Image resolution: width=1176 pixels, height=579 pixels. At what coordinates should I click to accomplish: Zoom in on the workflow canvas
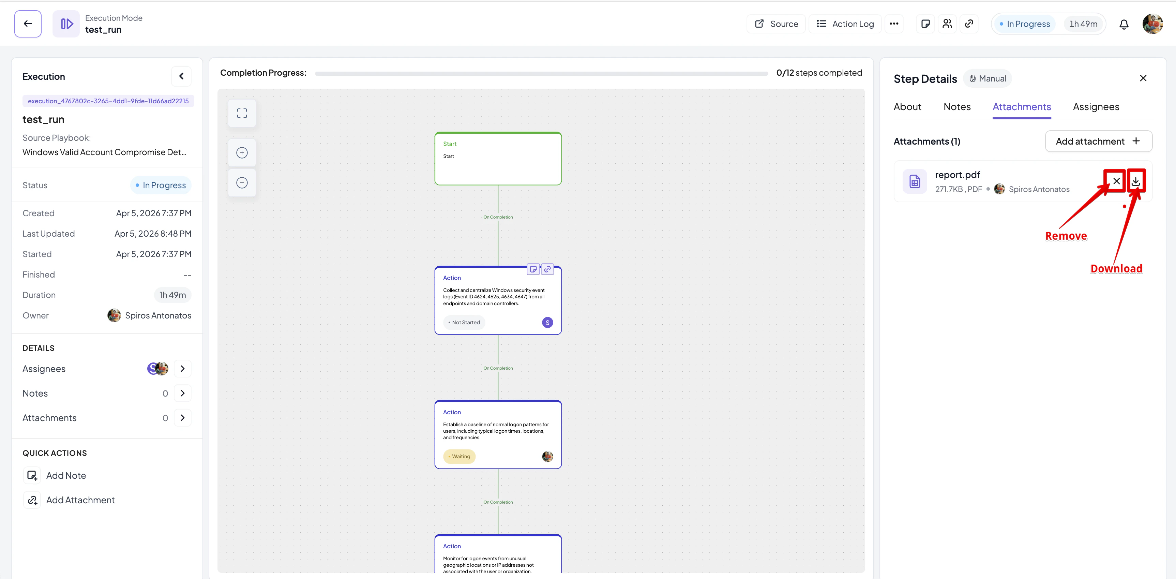click(x=242, y=152)
